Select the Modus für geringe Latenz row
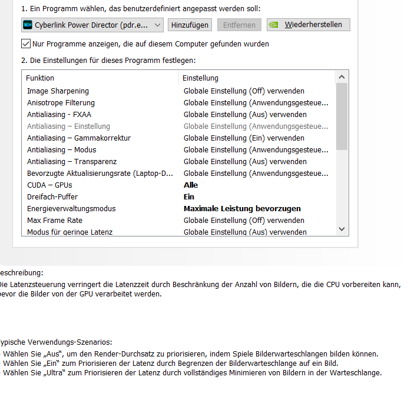This screenshot has width=408, height=400. coord(179,231)
